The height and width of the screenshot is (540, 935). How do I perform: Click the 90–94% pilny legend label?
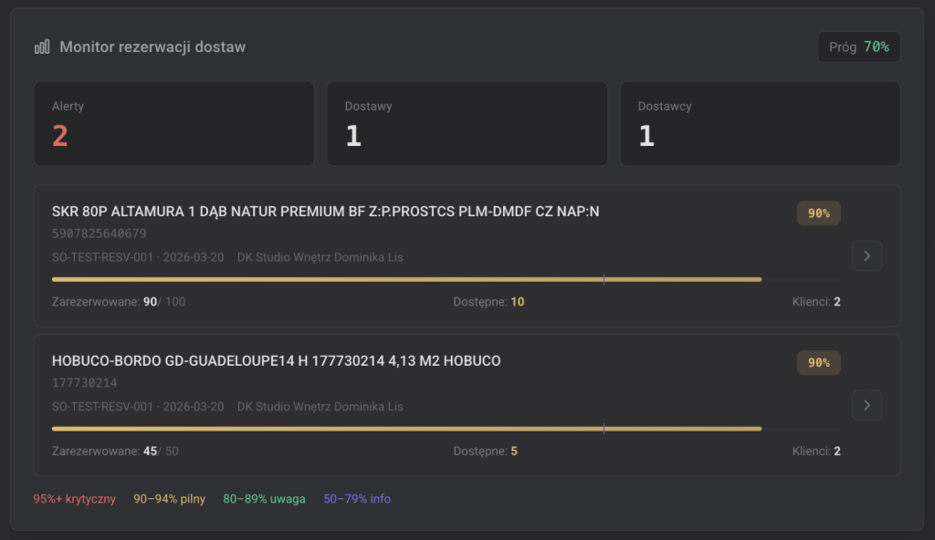169,499
